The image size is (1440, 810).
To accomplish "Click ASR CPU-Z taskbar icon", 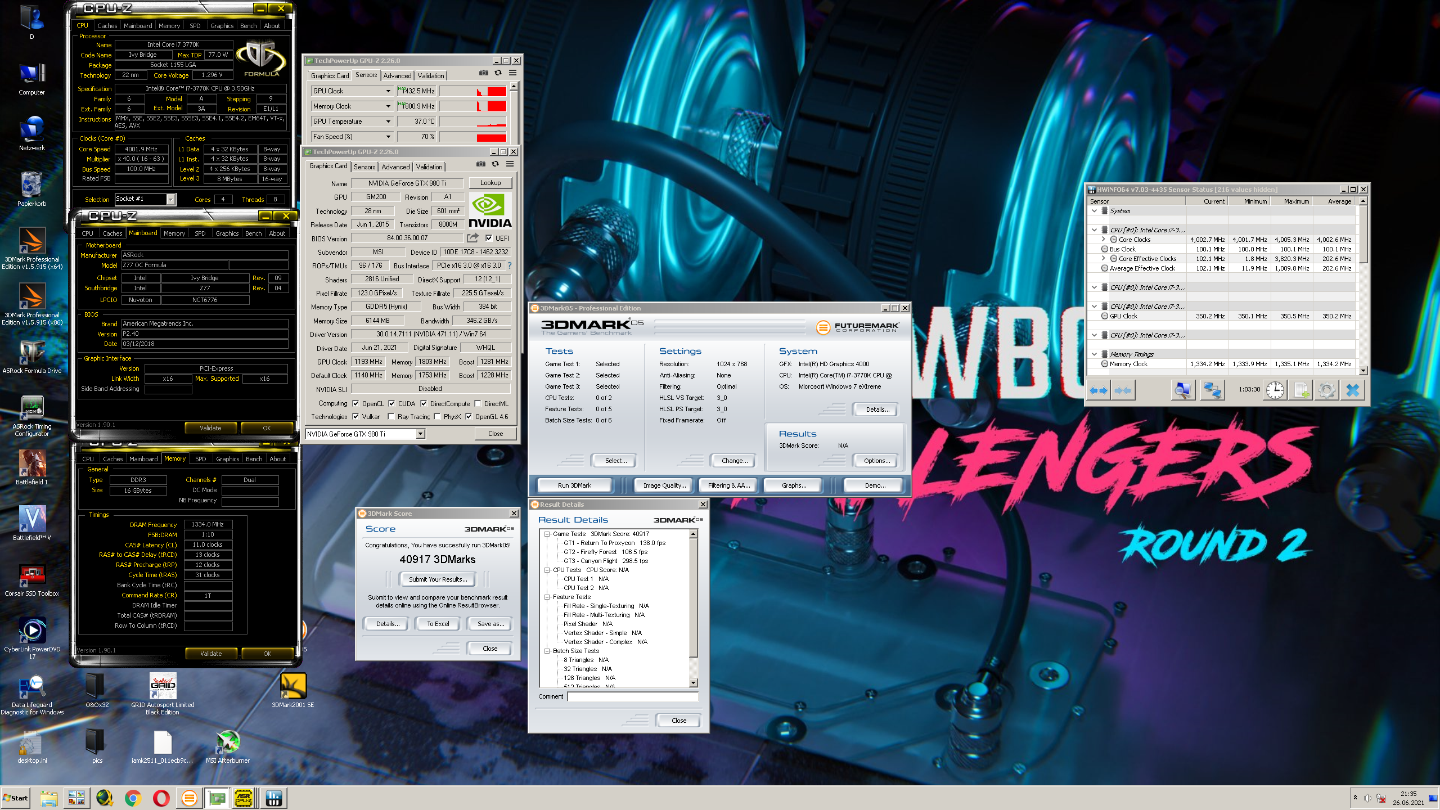I will tap(244, 798).
